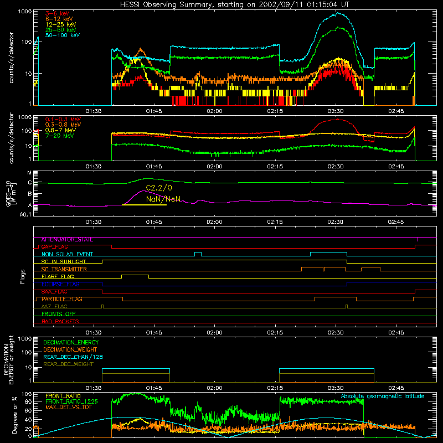Click the FRONT_RATIO legend label

[63, 396]
